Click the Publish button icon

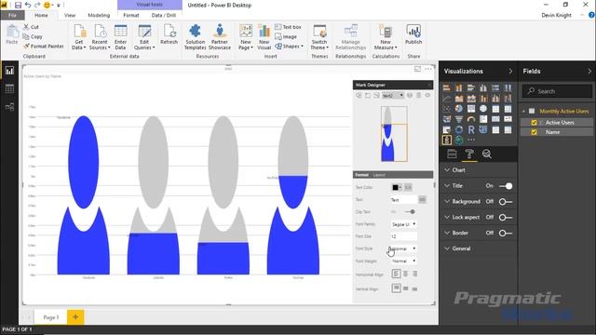point(413,34)
